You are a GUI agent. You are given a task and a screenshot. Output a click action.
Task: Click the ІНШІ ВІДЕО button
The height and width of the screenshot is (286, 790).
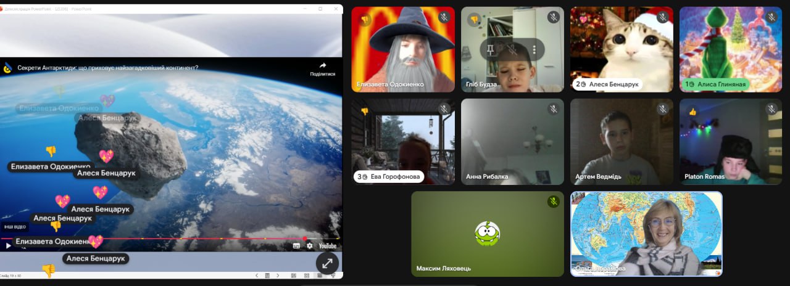[14, 227]
